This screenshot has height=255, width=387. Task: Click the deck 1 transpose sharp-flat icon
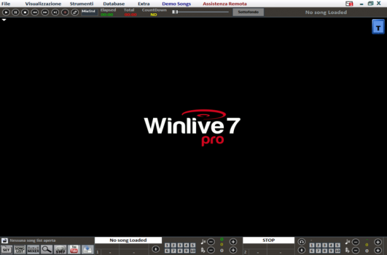click(x=203, y=250)
